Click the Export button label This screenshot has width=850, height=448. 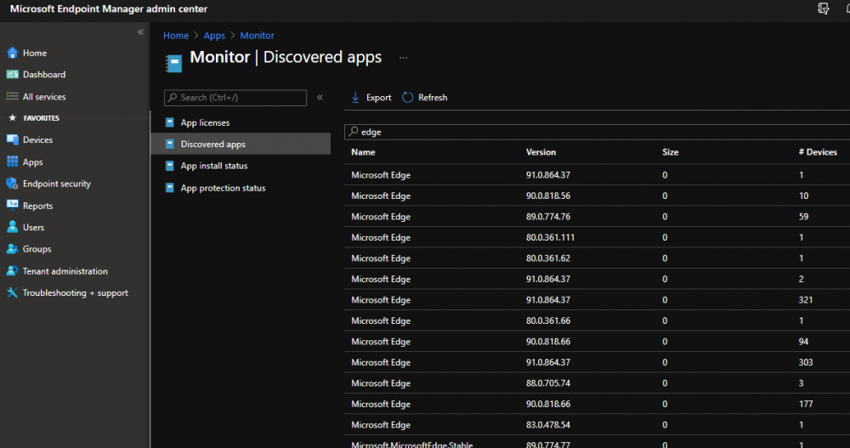click(378, 98)
